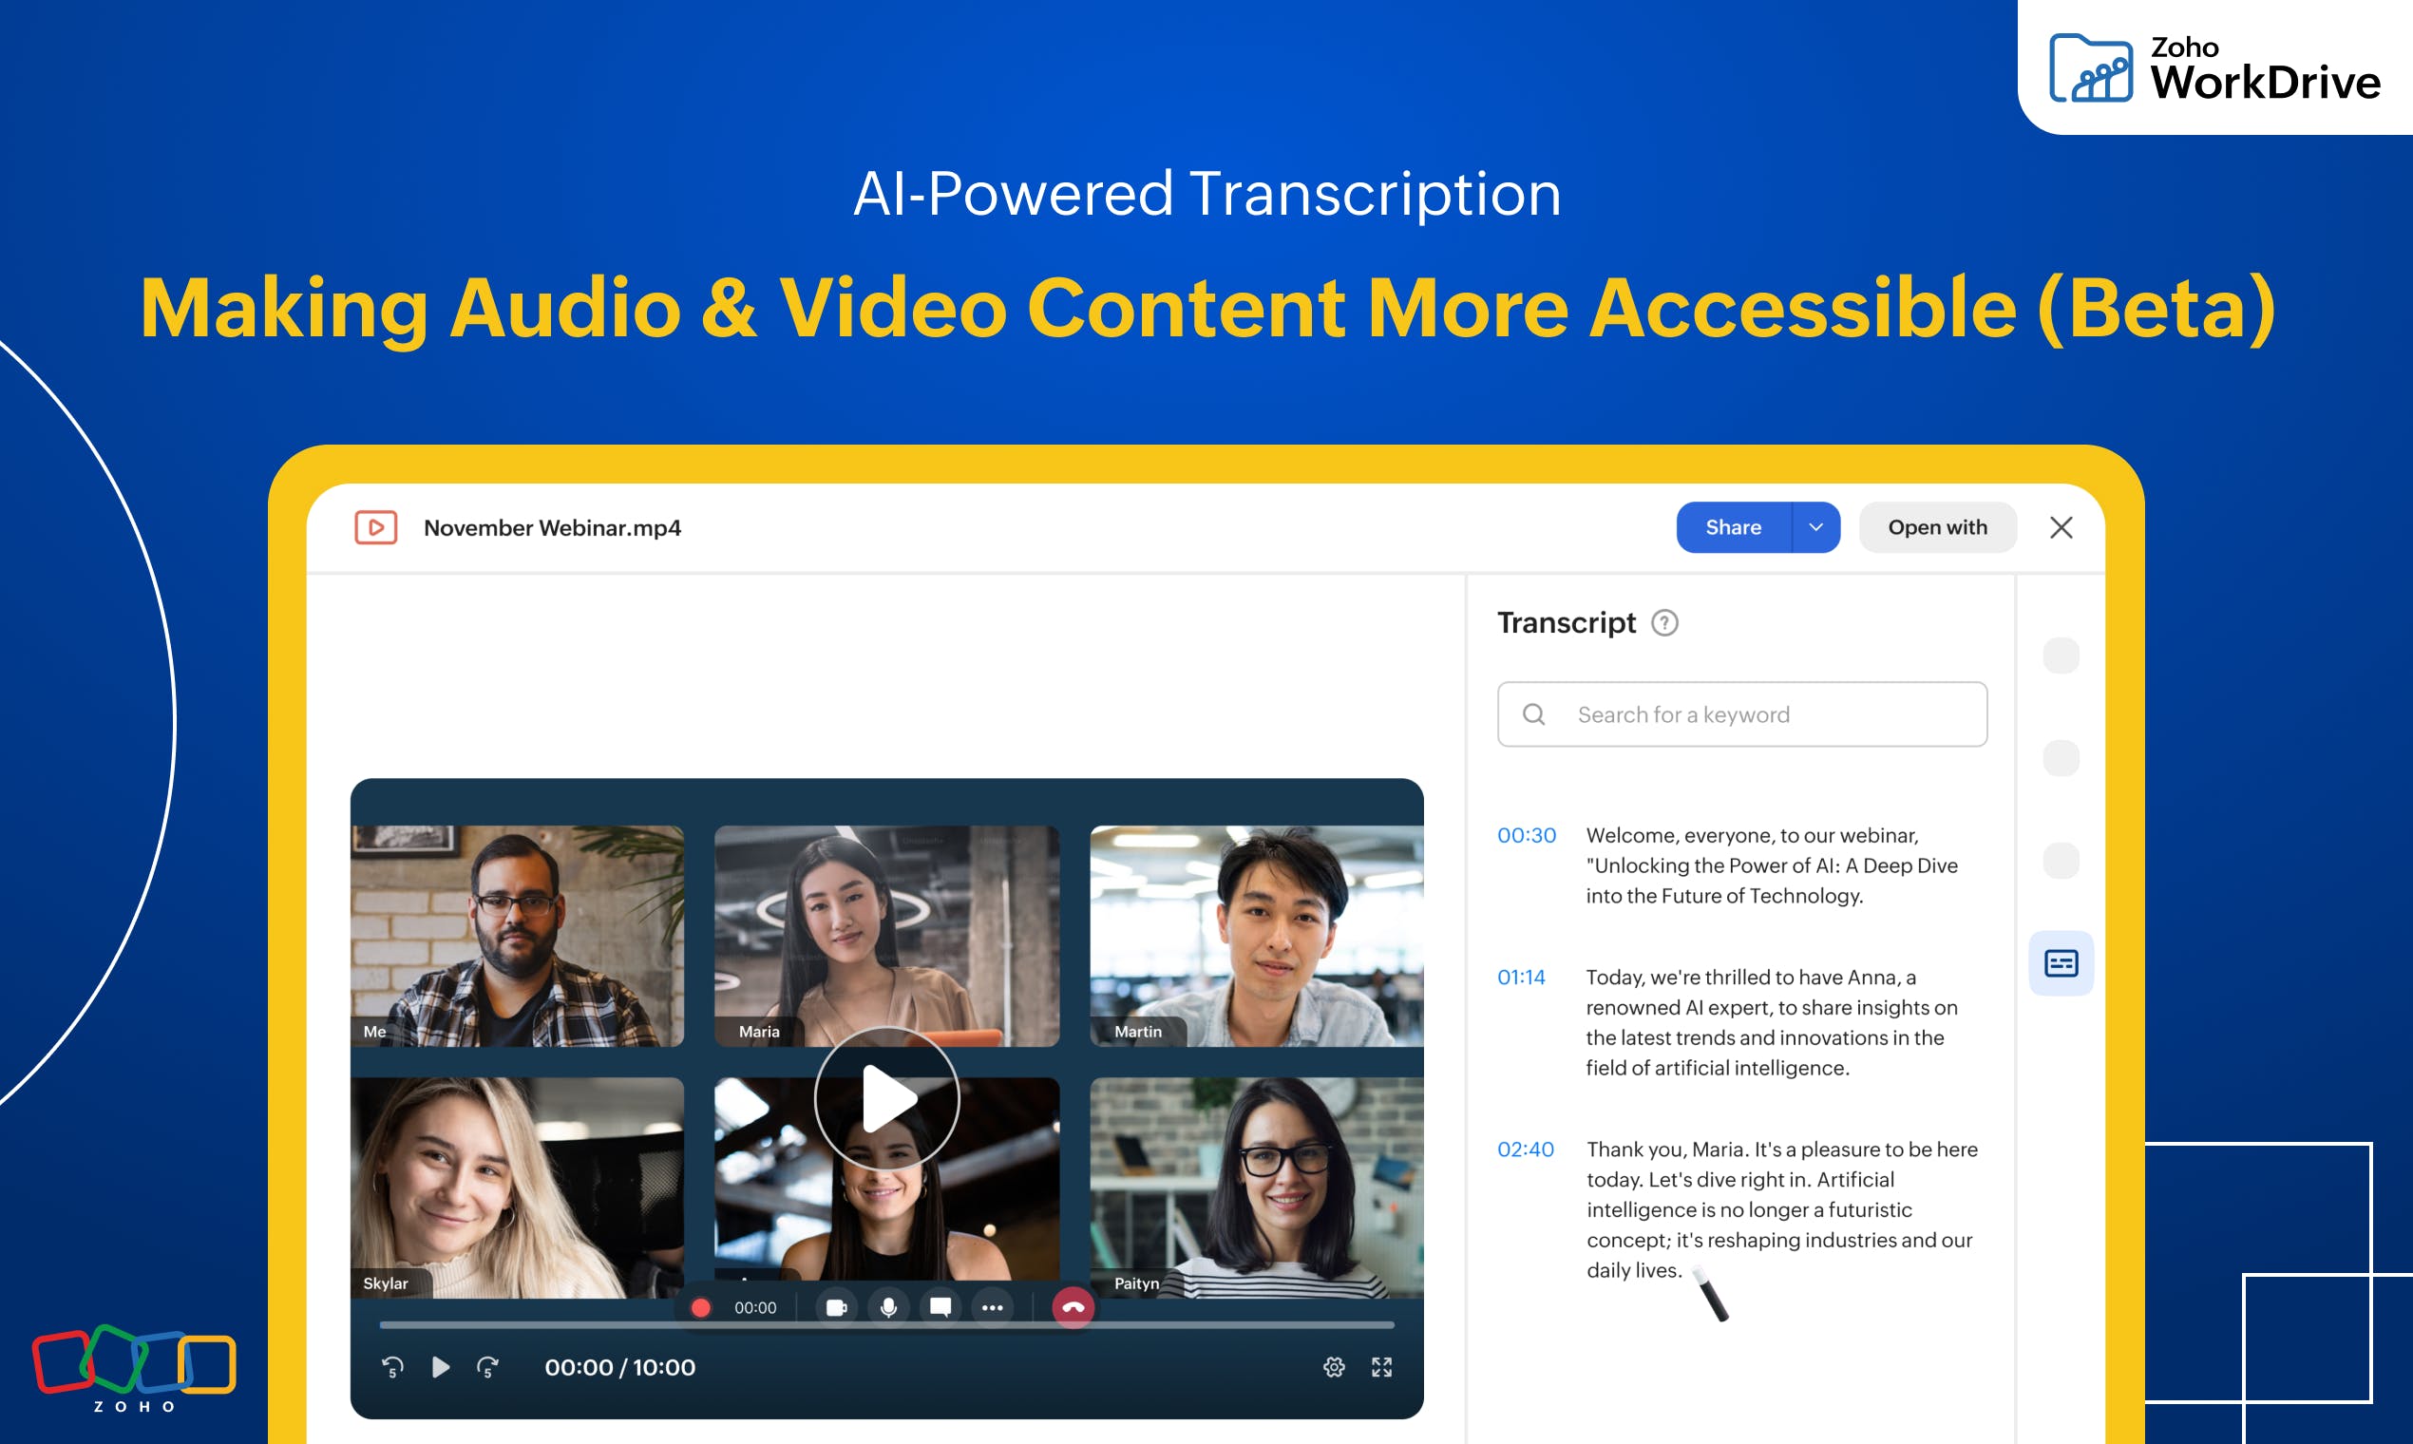Open more options ellipsis in meeting bar
Viewport: 2413px width, 1444px height.
pyautogui.click(x=992, y=1308)
